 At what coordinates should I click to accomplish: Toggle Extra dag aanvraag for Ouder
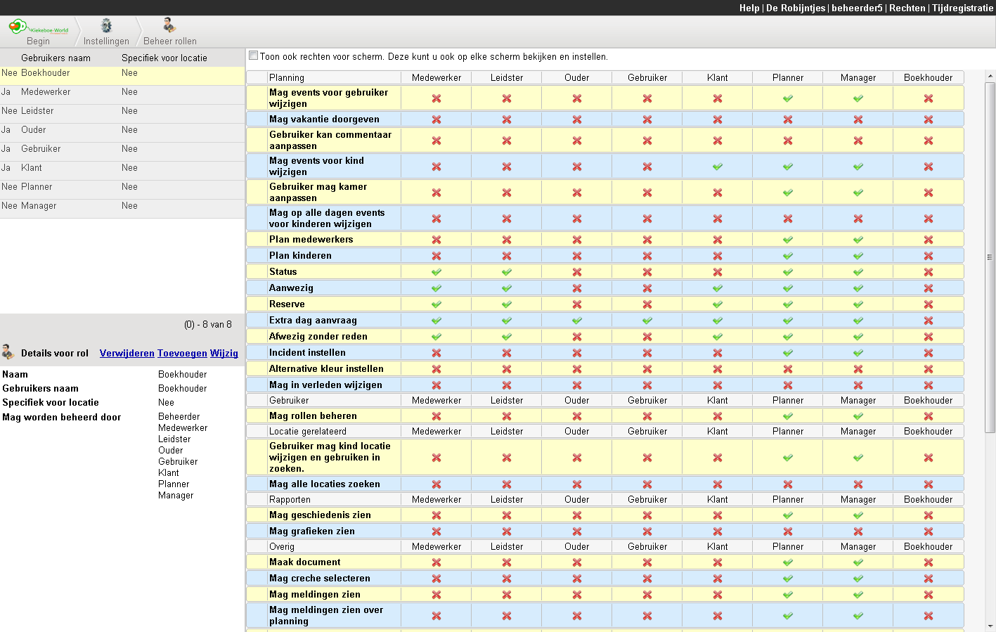577,321
